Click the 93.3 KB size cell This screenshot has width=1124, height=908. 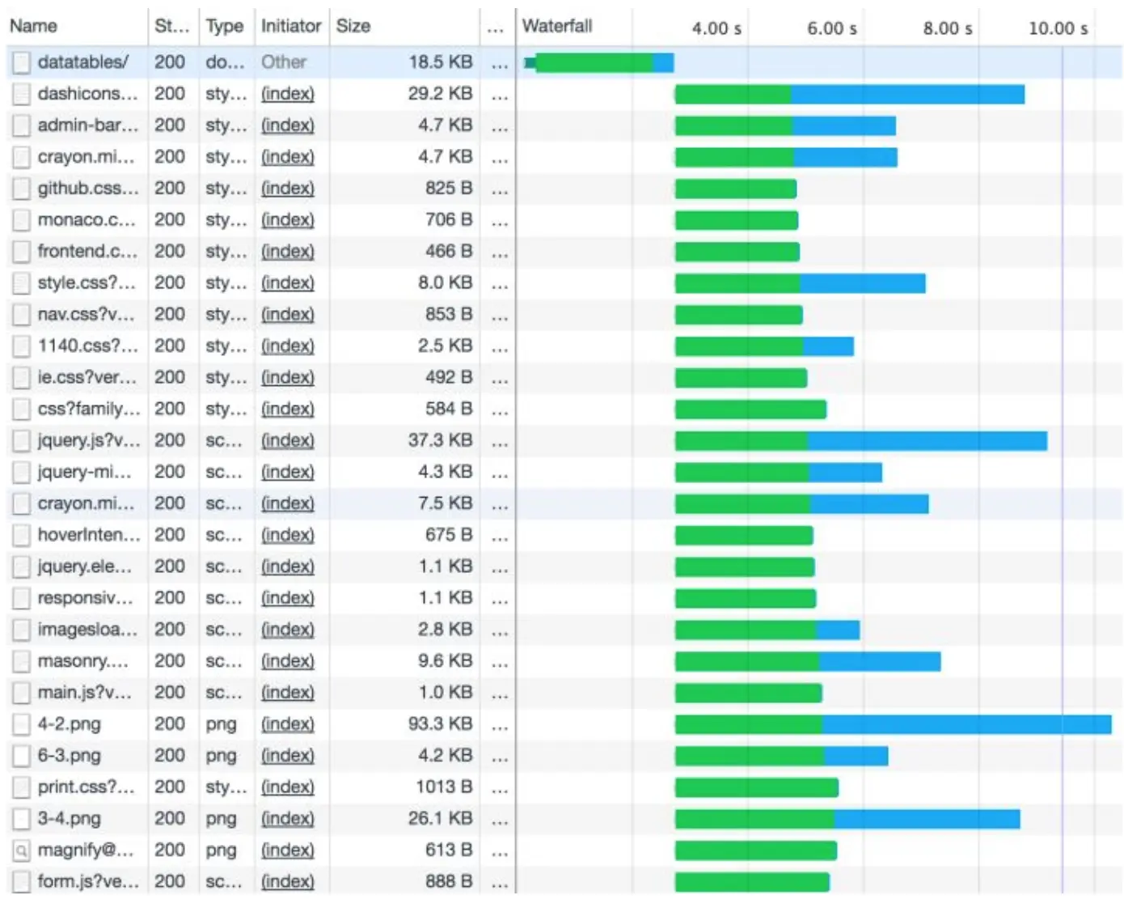click(x=440, y=723)
